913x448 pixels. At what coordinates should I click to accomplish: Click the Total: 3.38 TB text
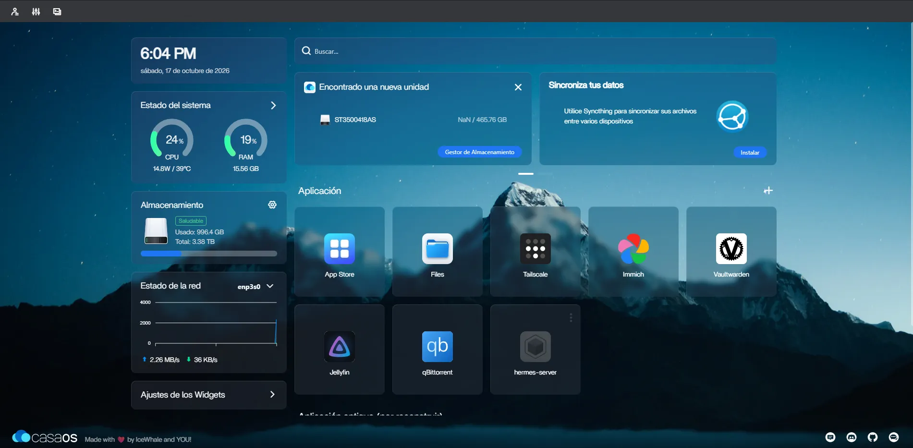coord(195,242)
